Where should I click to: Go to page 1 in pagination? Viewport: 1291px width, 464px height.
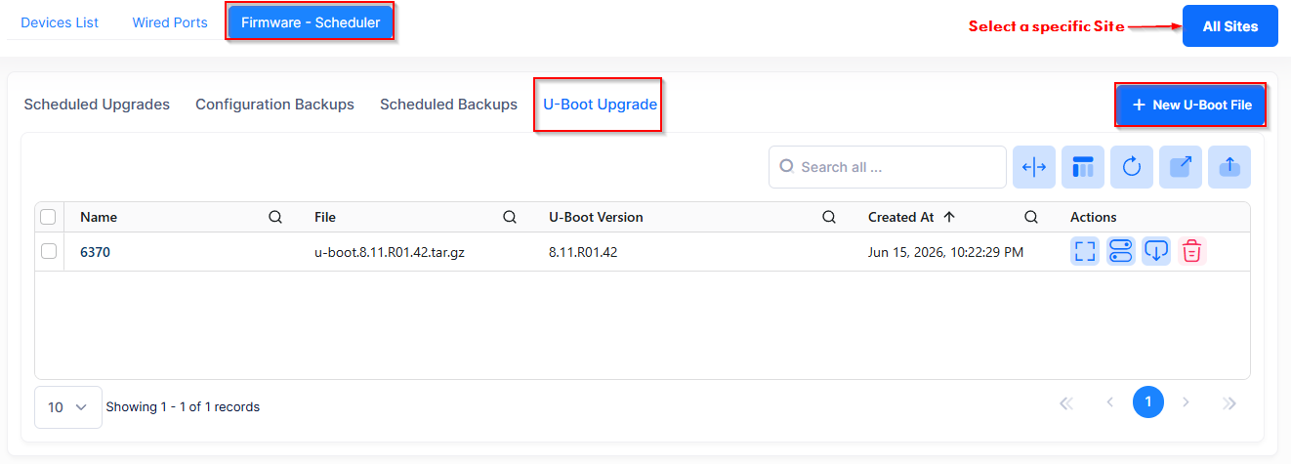[x=1148, y=401]
